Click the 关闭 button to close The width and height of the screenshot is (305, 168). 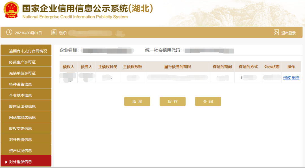[208, 101]
